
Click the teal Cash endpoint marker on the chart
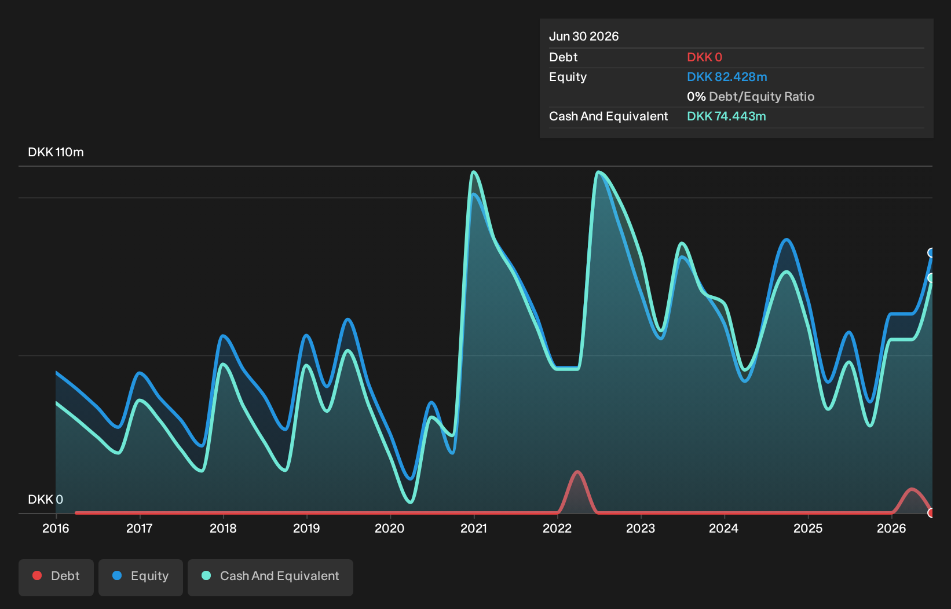pyautogui.click(x=931, y=278)
